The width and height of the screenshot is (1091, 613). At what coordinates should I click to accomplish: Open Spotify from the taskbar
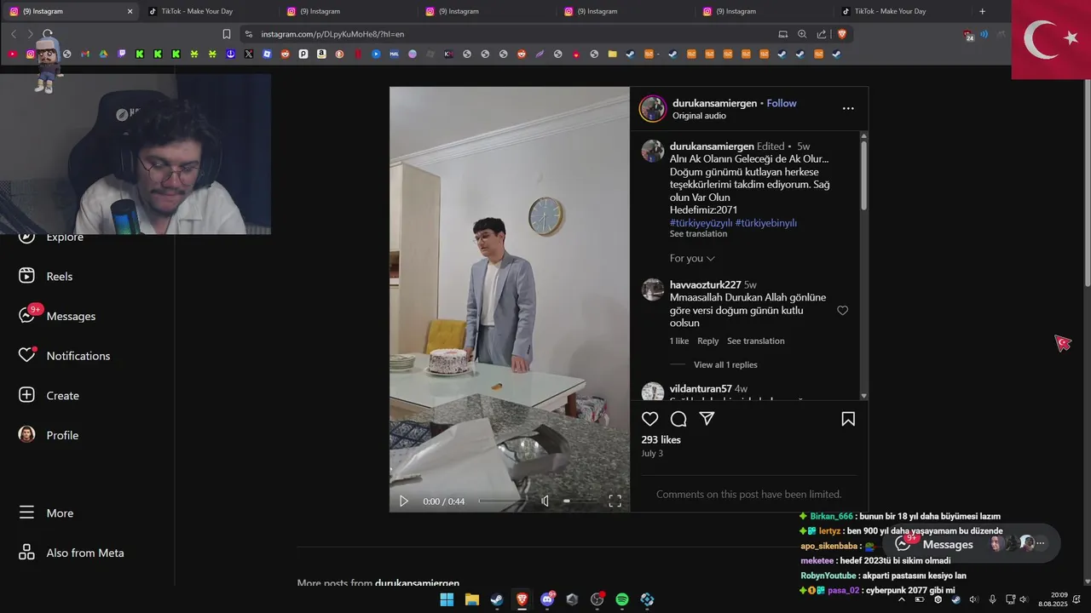622,599
